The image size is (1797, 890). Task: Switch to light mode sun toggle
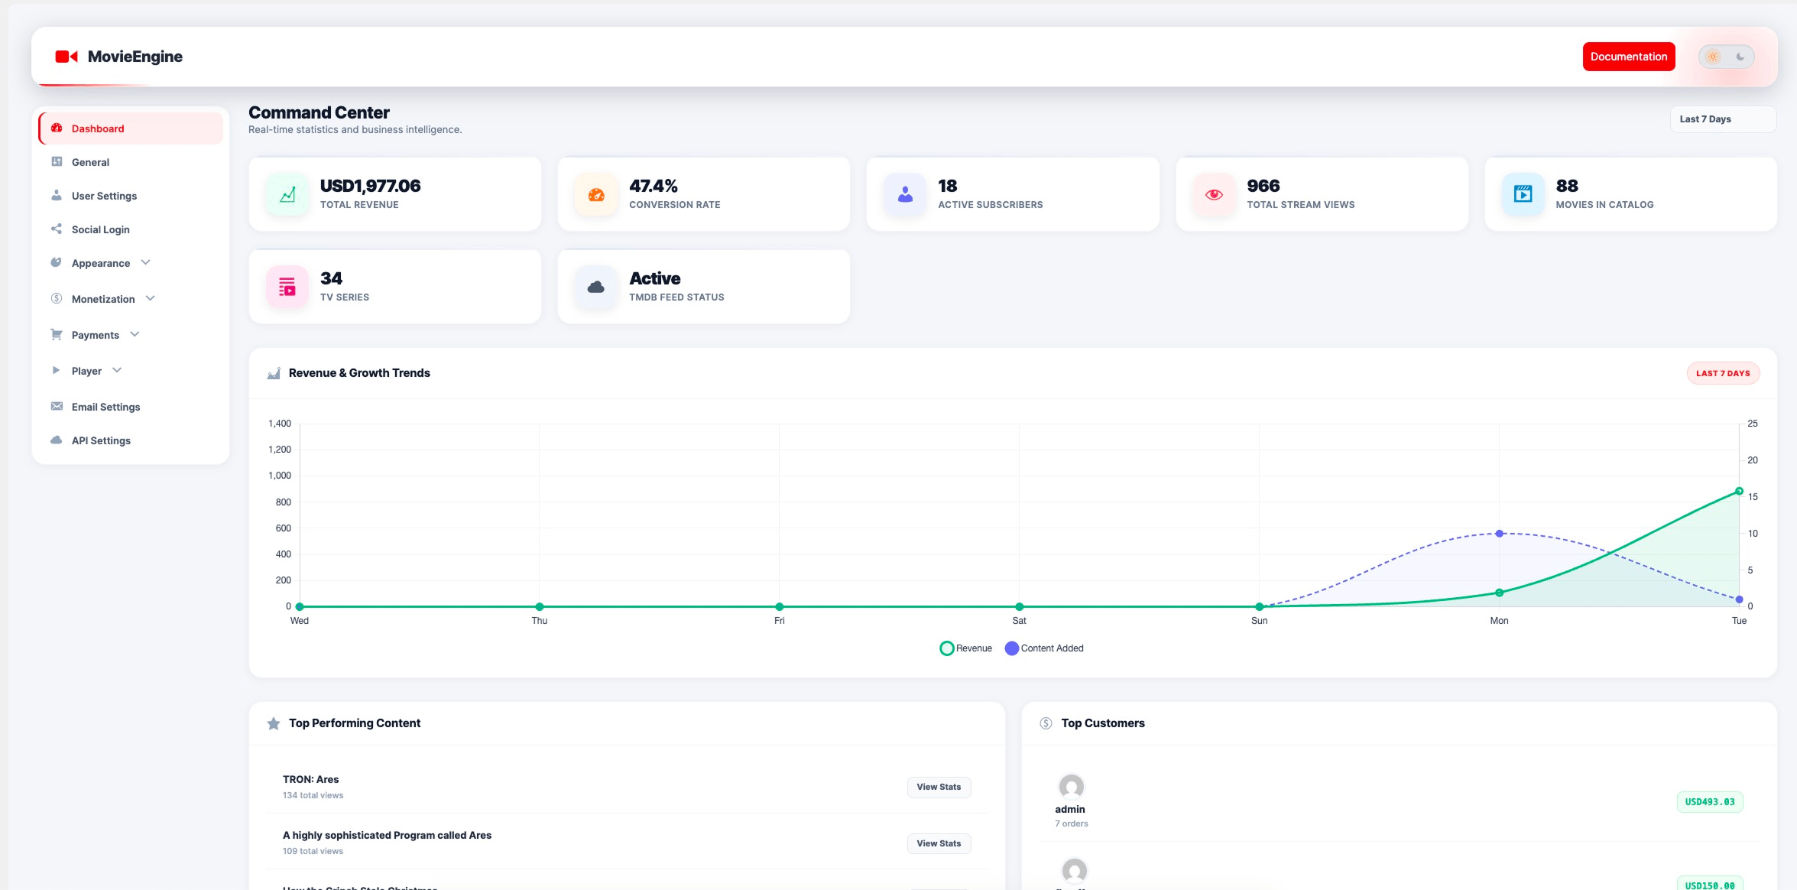coord(1713,57)
